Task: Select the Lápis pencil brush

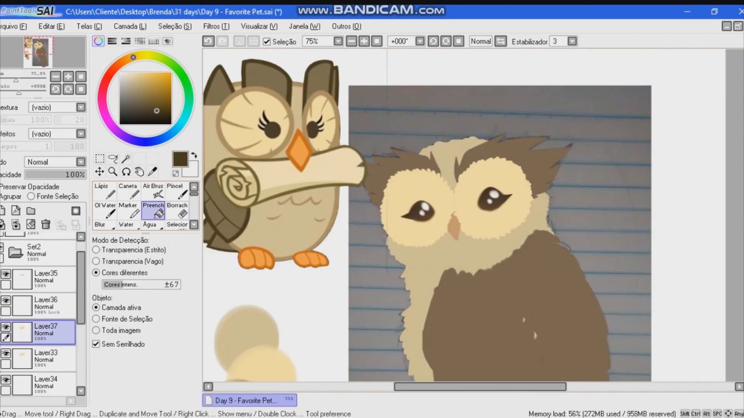Action: 105,191
